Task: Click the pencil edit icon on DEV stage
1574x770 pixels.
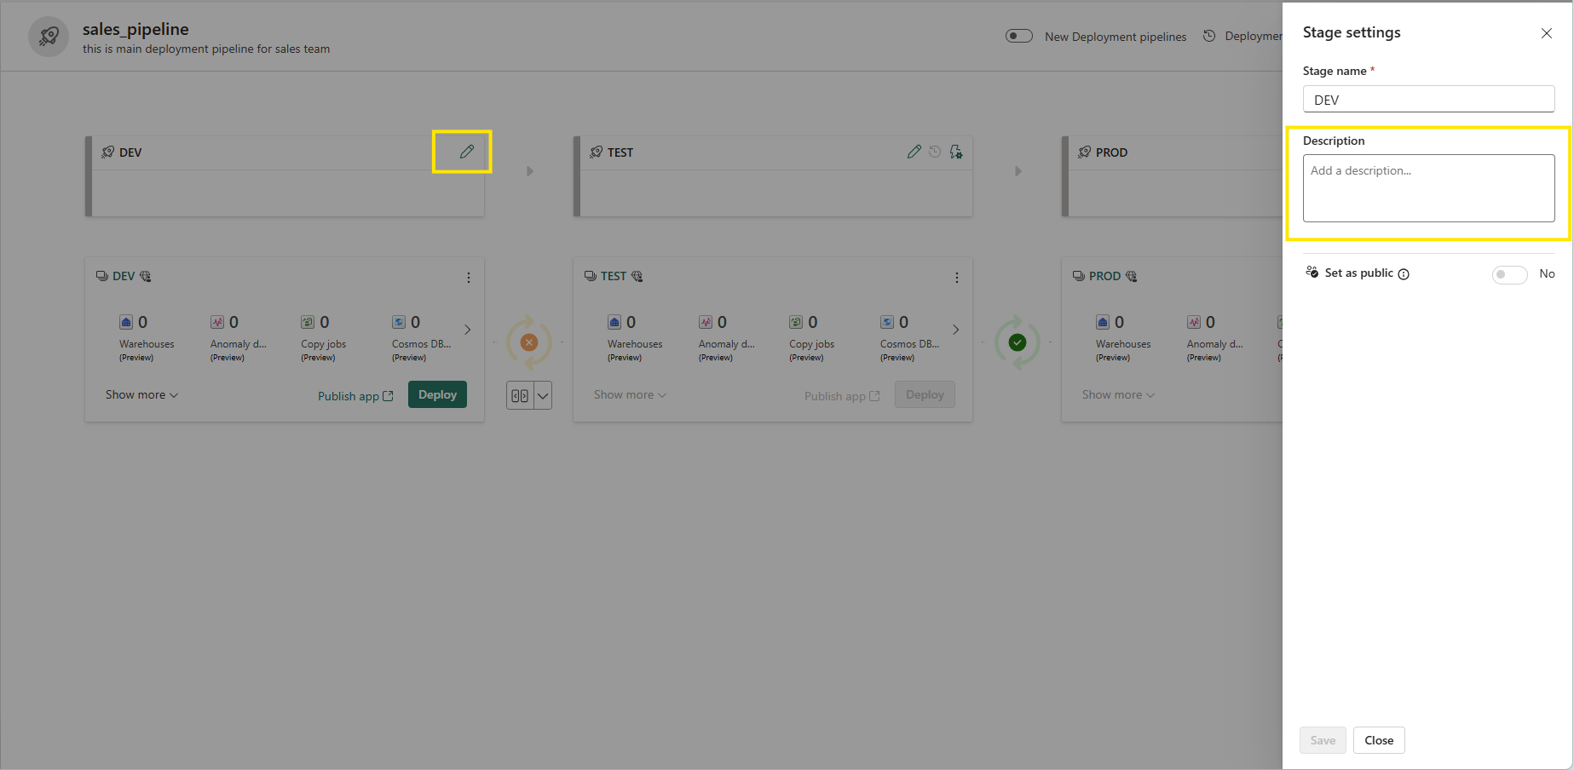Action: (x=466, y=152)
